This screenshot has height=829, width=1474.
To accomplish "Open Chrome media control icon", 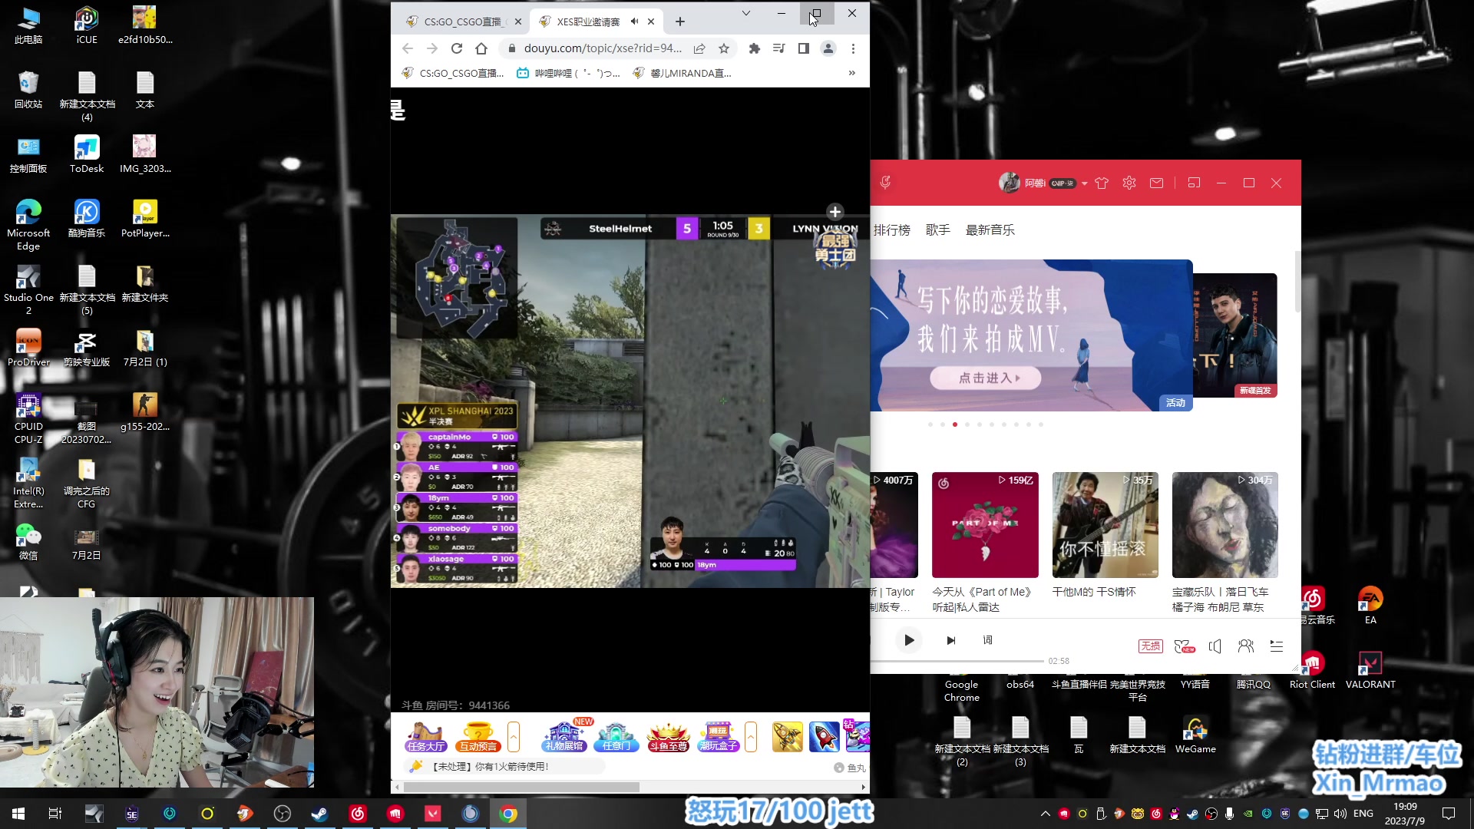I will [x=779, y=48].
